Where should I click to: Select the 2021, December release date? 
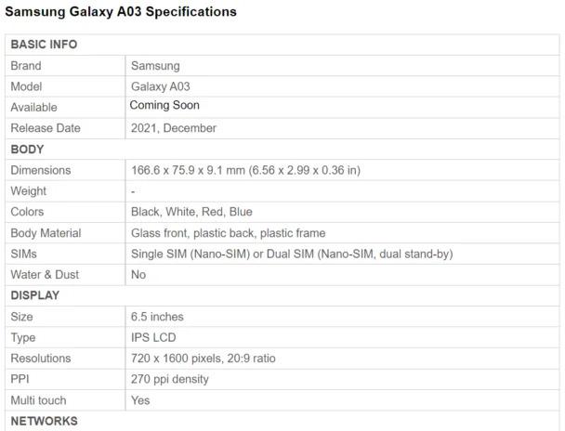[174, 128]
